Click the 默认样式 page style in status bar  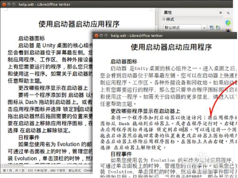(74, 170)
